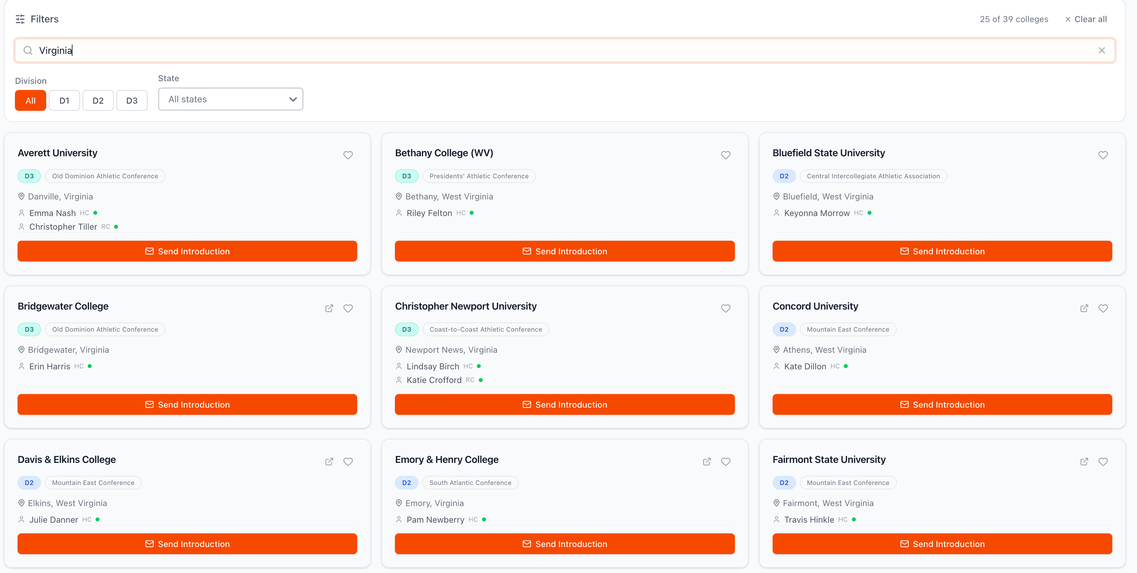Filter by D1 division
1137x573 pixels.
(64, 101)
